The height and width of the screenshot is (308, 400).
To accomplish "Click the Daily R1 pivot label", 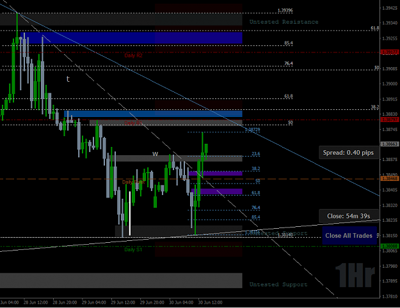I will pos(133,123).
